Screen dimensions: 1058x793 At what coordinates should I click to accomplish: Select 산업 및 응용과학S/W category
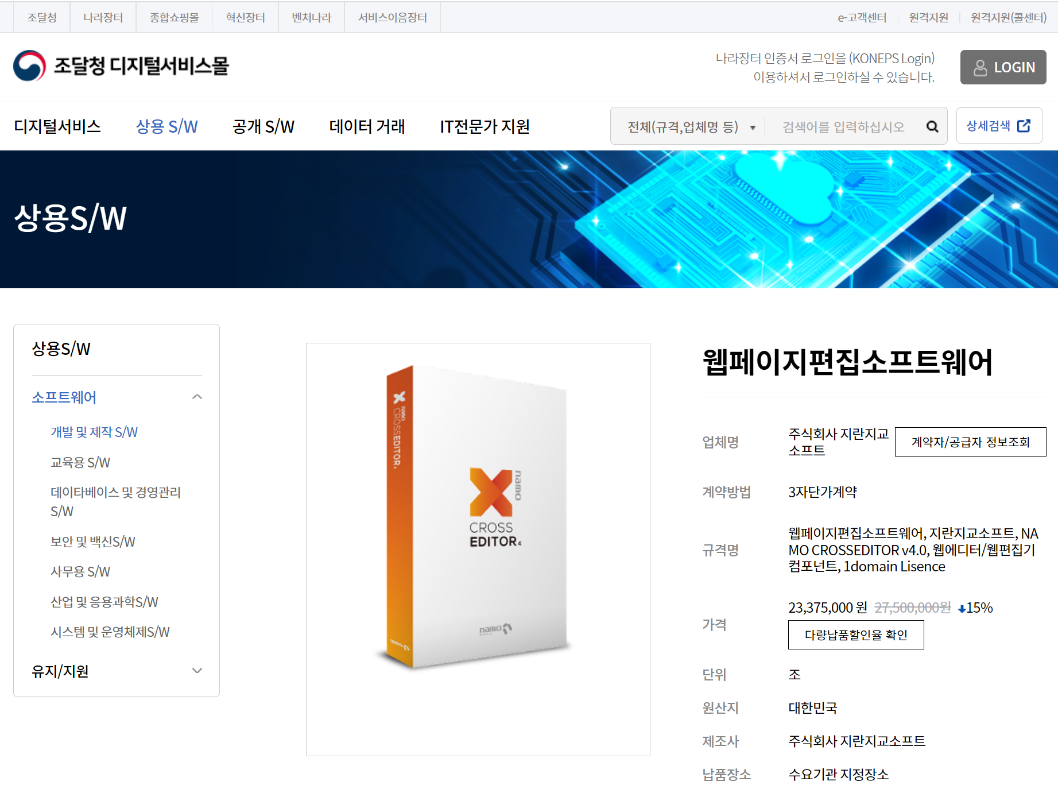tap(104, 602)
